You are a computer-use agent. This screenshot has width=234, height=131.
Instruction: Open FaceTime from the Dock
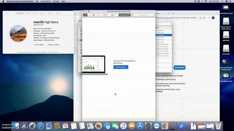pyautogui.click(x=115, y=126)
